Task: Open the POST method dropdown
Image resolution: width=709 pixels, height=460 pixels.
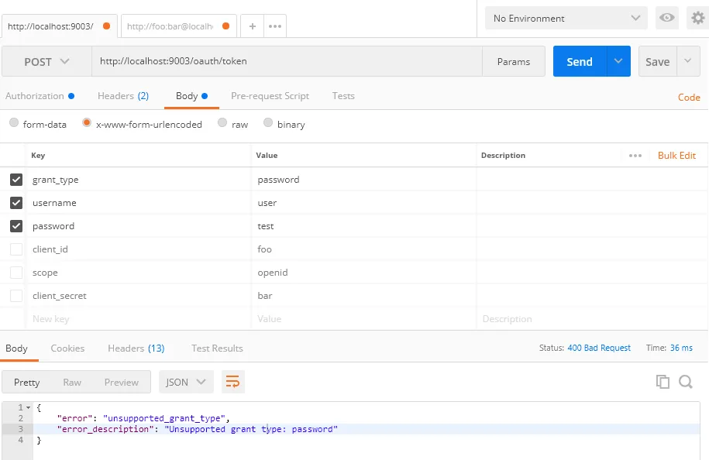Action: pyautogui.click(x=46, y=61)
